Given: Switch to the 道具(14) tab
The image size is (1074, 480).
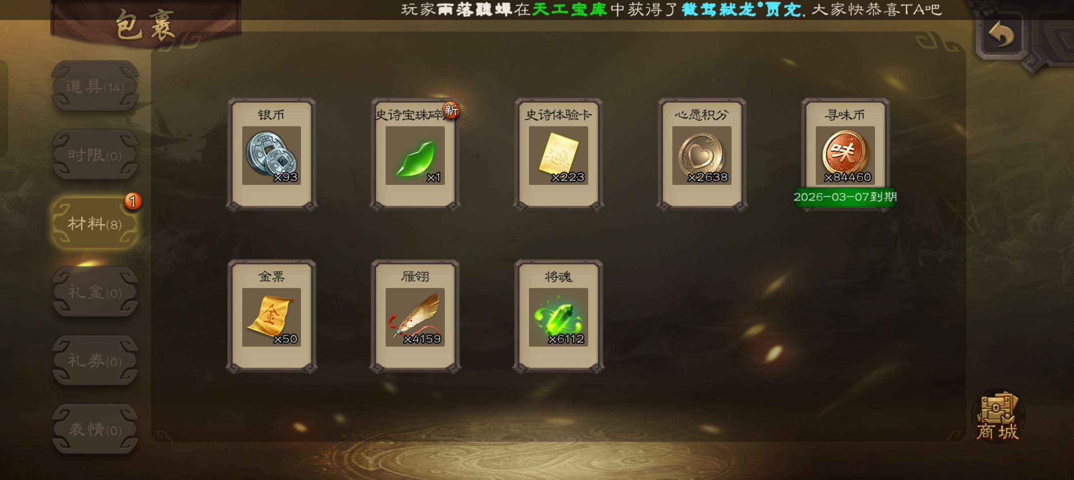Looking at the screenshot, I should pos(95,86).
